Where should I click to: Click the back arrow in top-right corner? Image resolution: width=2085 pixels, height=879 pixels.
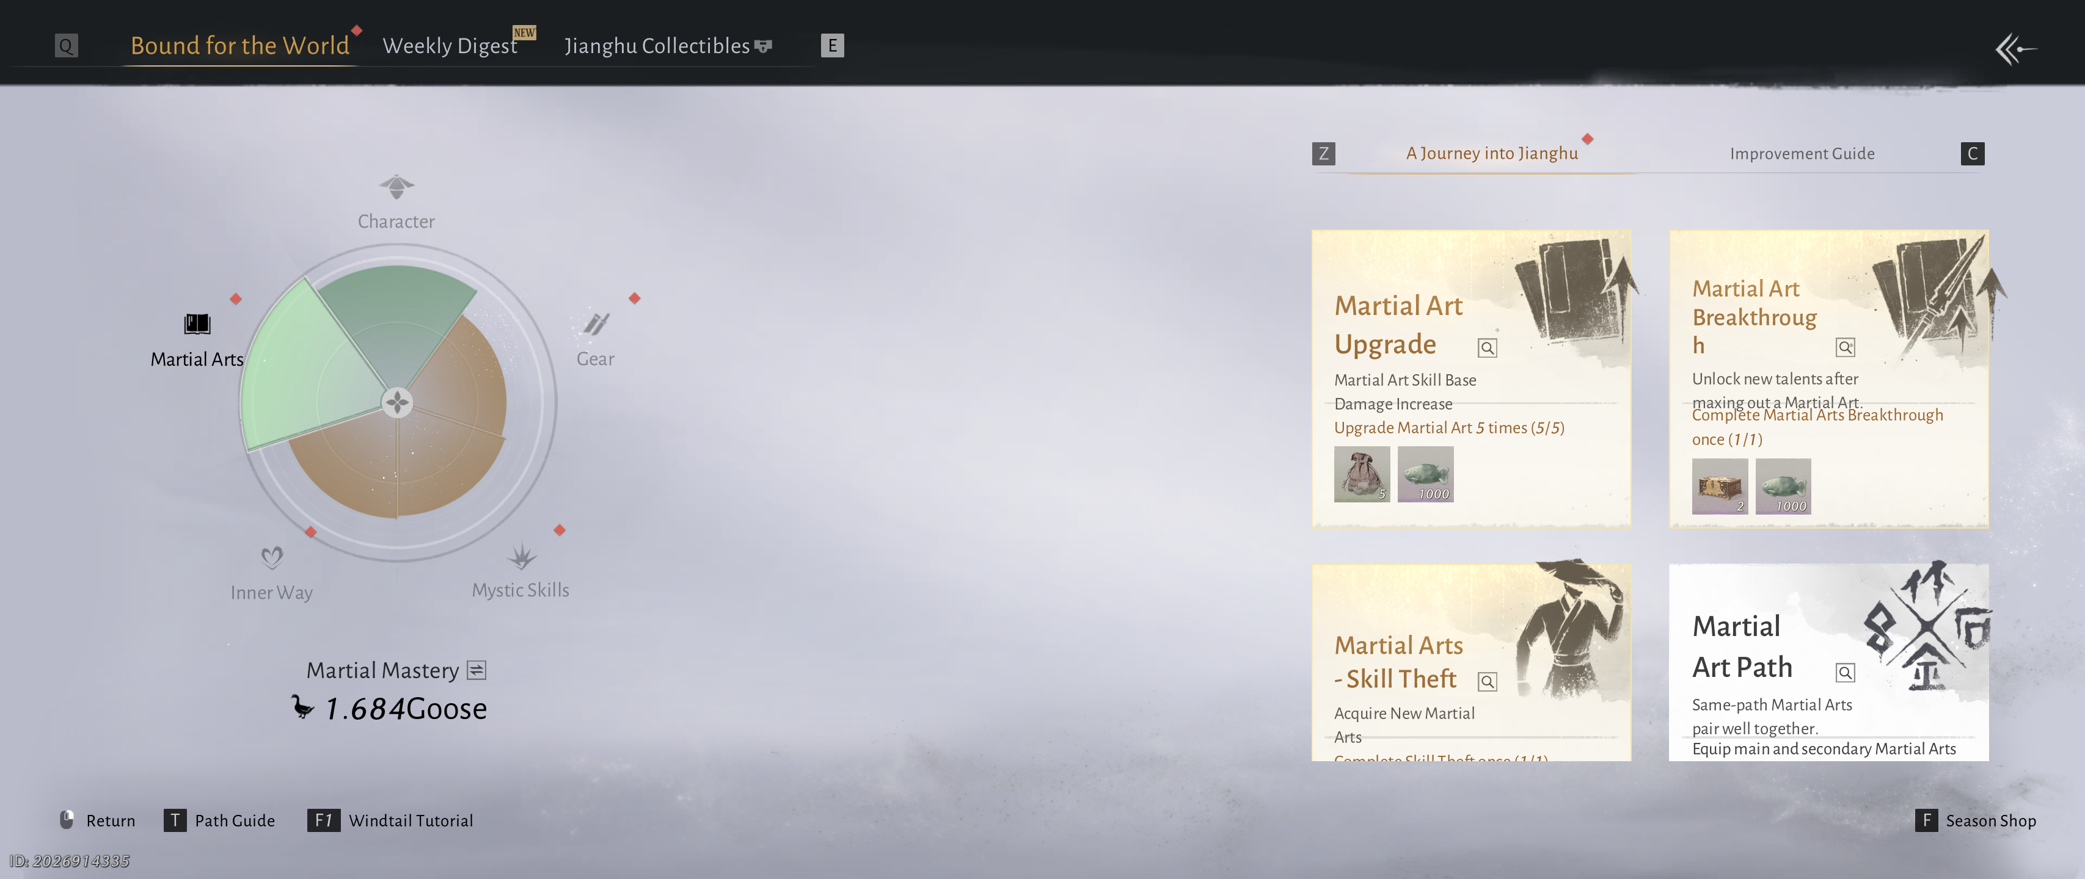pos(2015,49)
